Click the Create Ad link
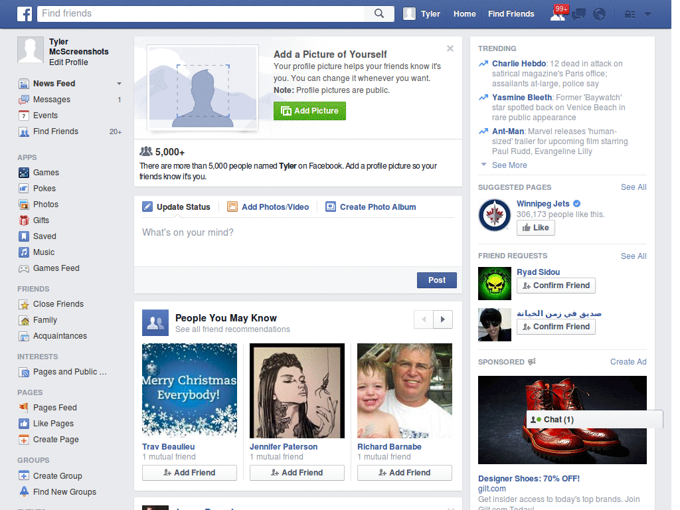Image resolution: width=680 pixels, height=510 pixels. (628, 362)
